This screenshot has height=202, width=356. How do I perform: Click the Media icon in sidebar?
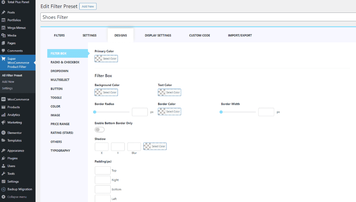click(x=3, y=36)
